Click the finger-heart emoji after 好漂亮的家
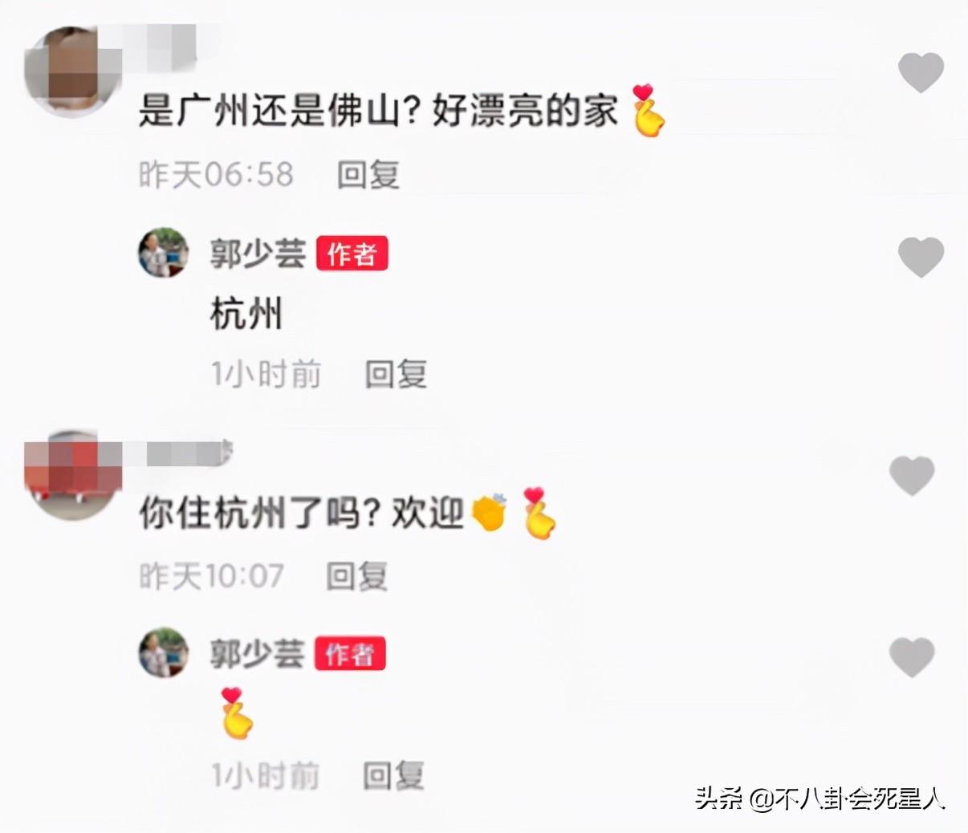 [649, 111]
